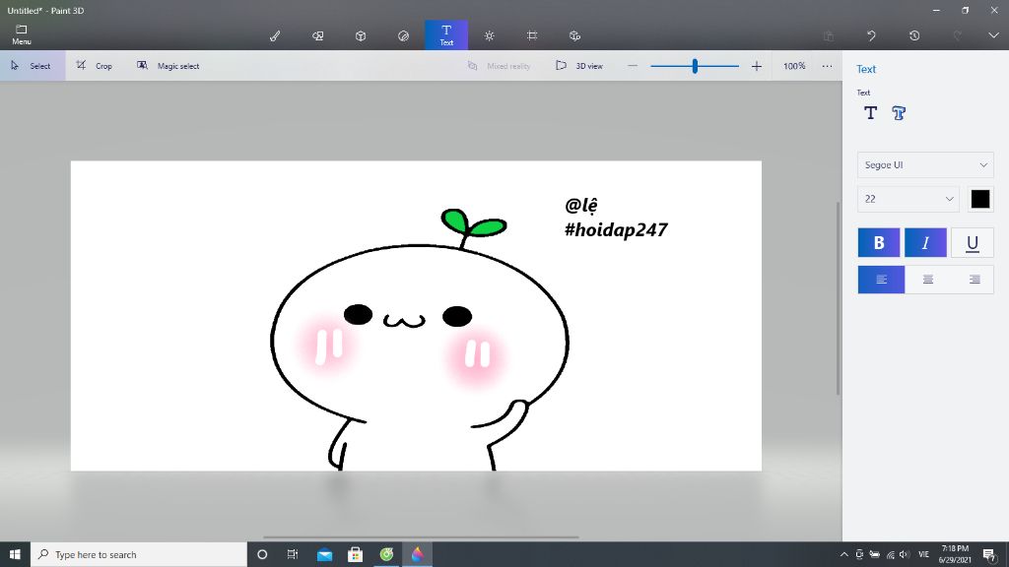Select the Brushes tool
This screenshot has width=1009, height=567.
[275, 36]
